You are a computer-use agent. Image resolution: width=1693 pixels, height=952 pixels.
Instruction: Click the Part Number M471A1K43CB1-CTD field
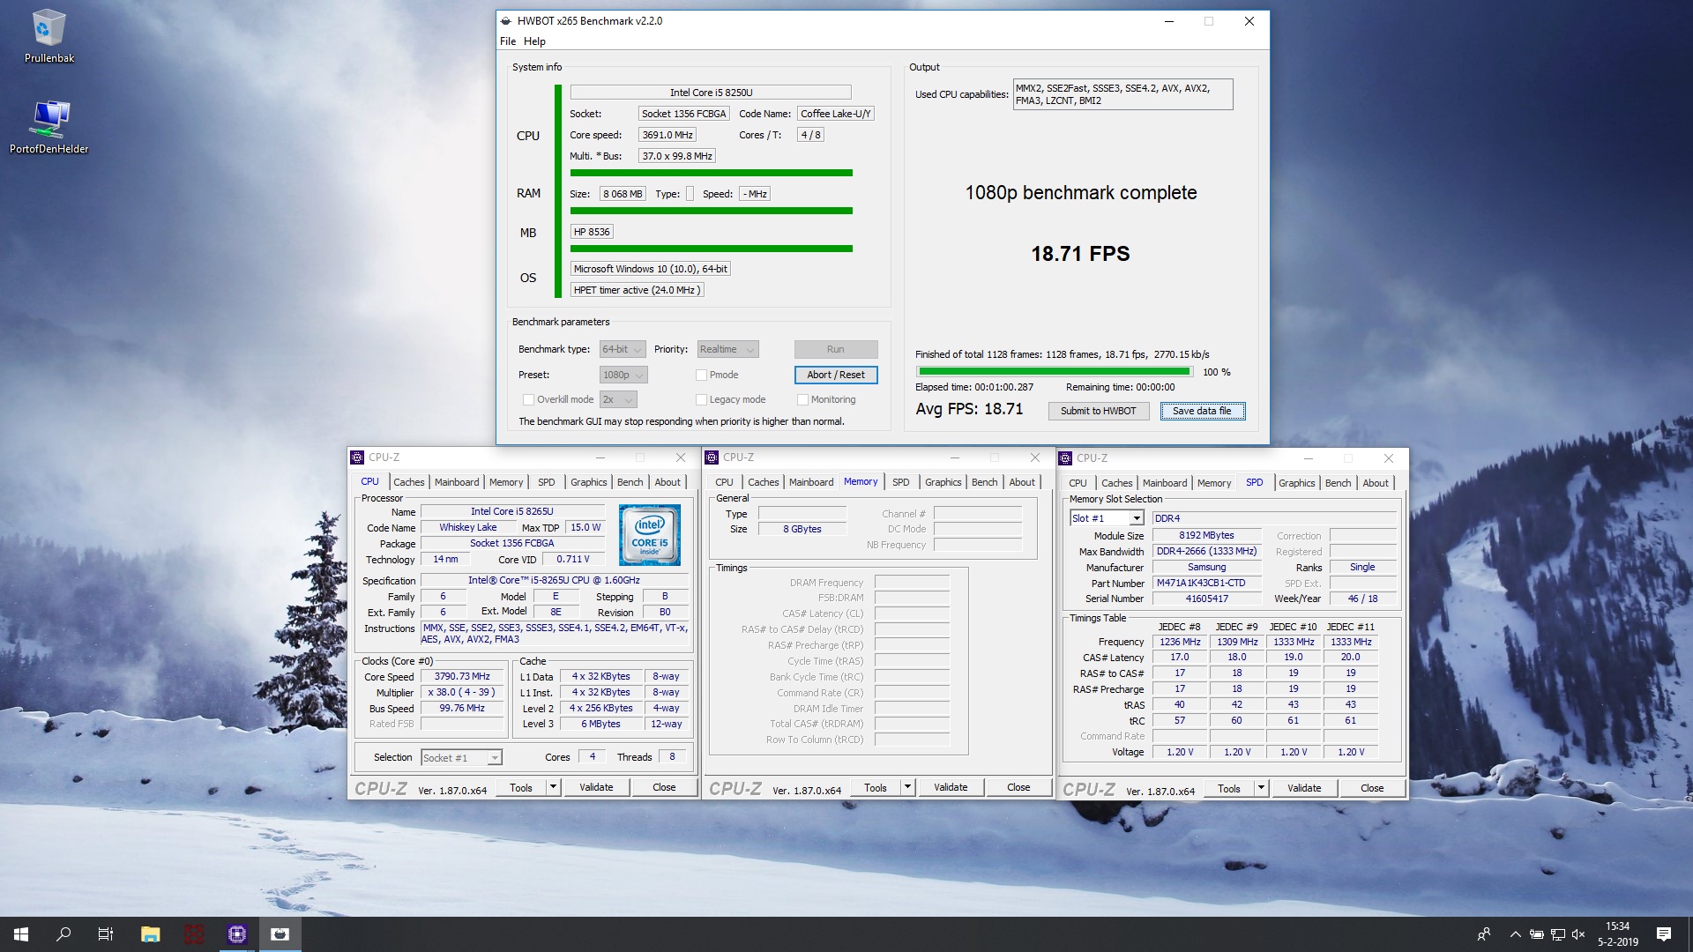(1206, 583)
